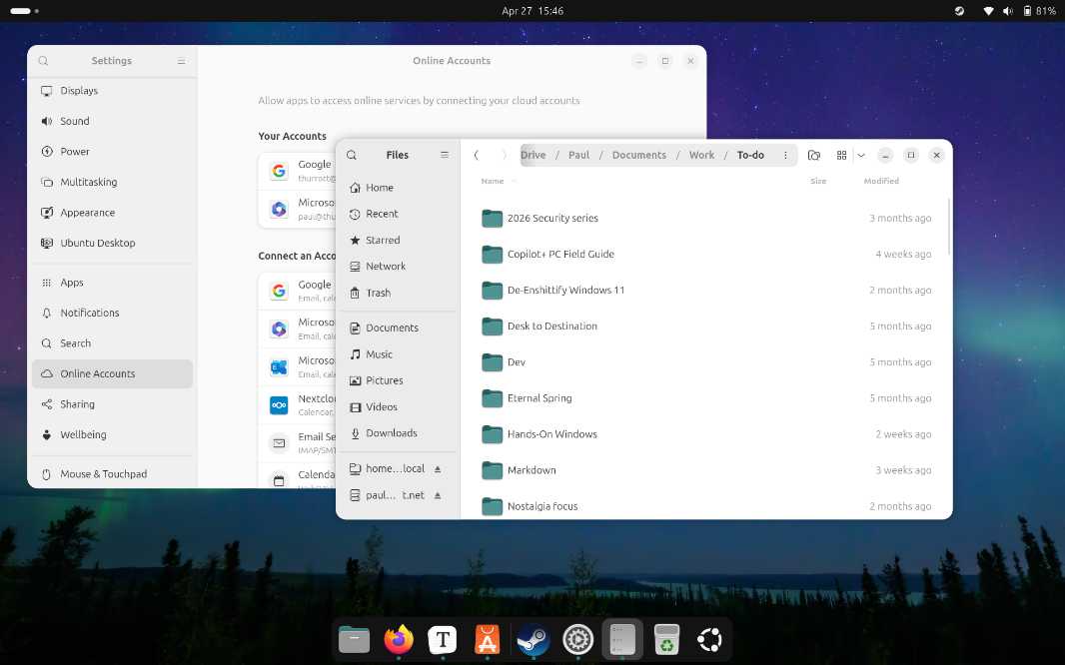Eject the paul…t.net network mount
The height and width of the screenshot is (665, 1065).
click(x=438, y=495)
